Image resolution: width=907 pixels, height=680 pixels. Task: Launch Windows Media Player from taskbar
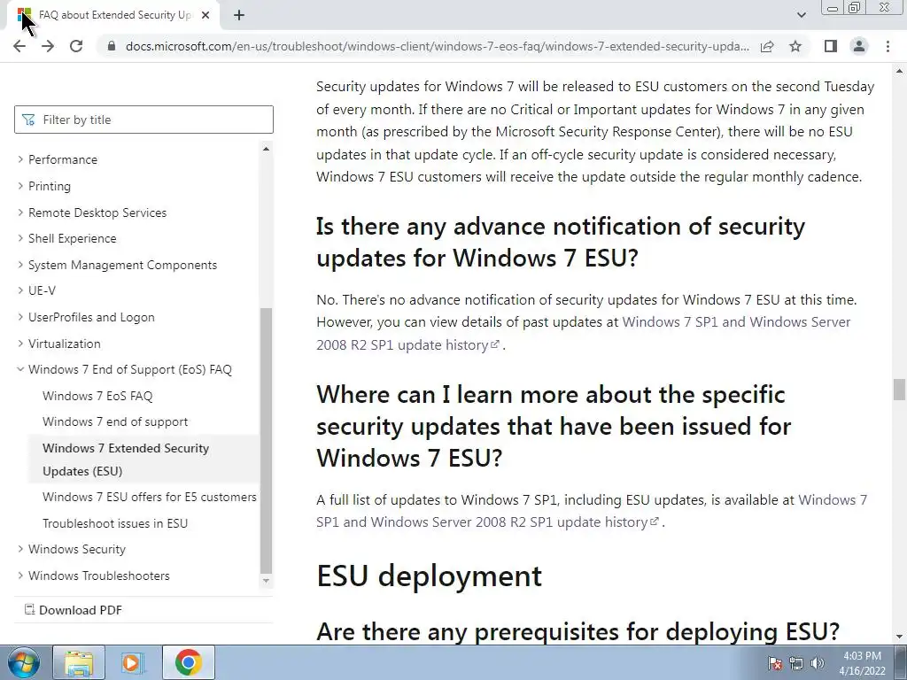(x=132, y=662)
